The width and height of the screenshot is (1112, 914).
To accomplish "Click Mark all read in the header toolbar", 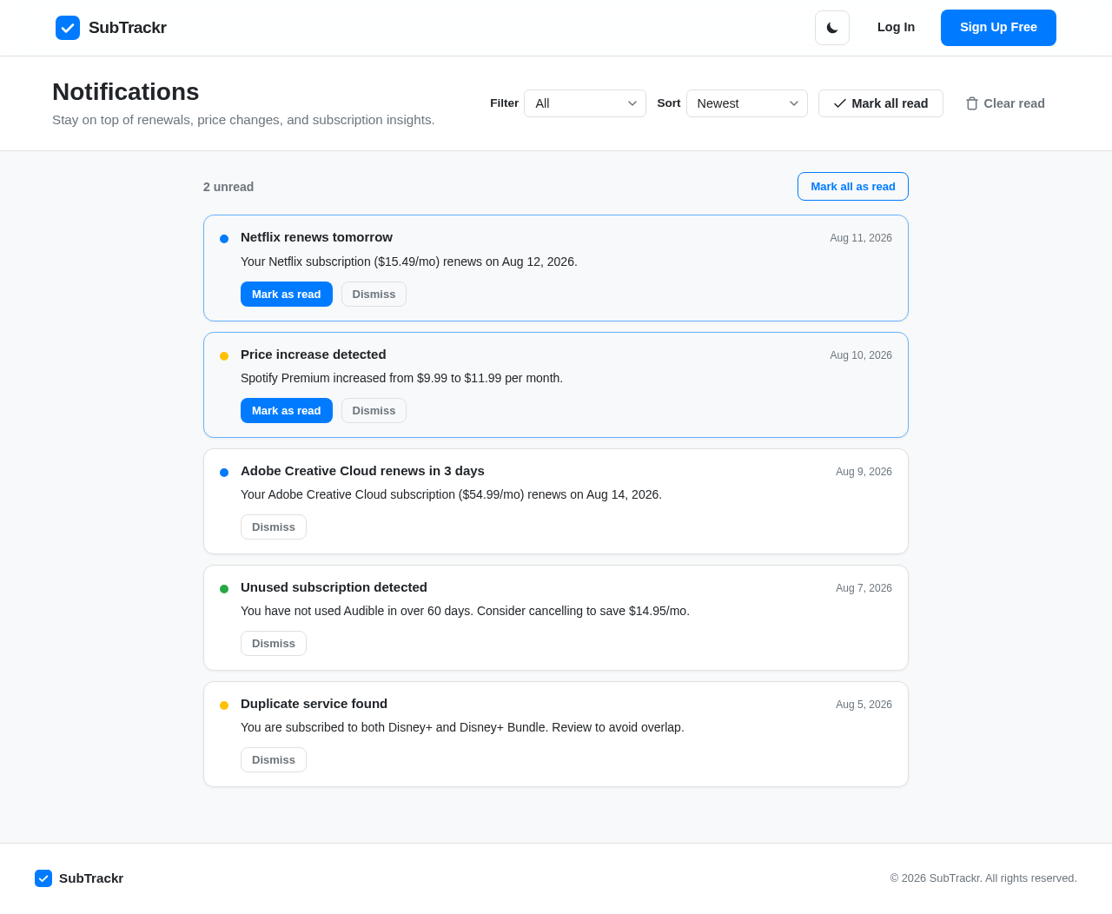I will coord(881,103).
